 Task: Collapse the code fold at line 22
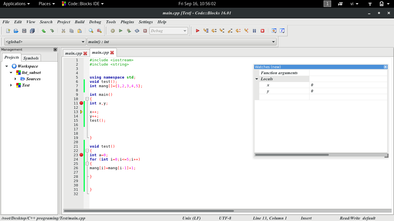(x=87, y=150)
